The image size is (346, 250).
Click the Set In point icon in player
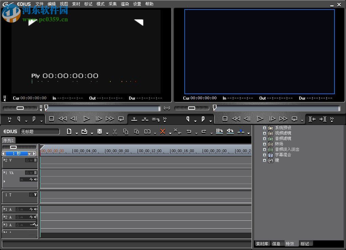[x=19, y=119]
